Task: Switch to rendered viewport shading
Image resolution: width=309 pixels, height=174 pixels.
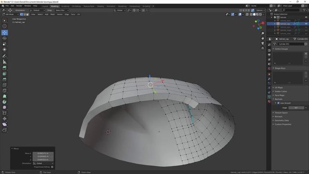Action: pyautogui.click(x=261, y=14)
